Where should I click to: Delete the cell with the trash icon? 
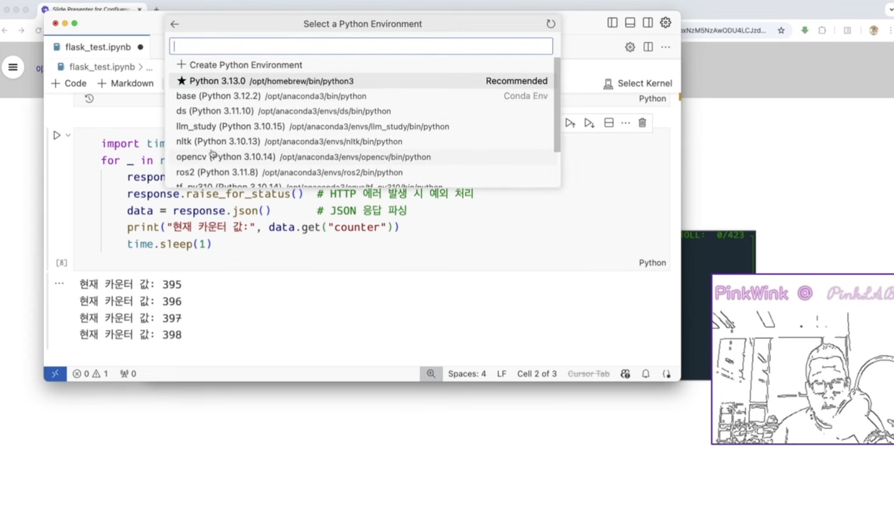tap(642, 123)
